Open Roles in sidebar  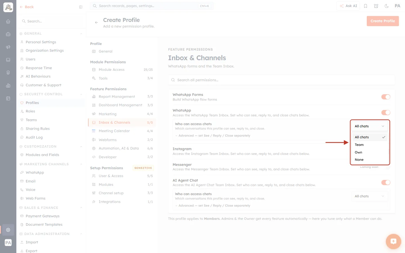click(51, 111)
